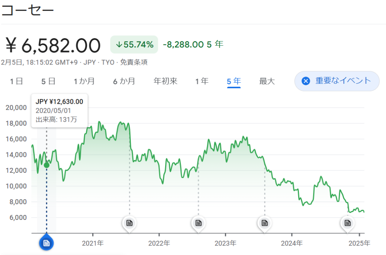The width and height of the screenshot is (386, 255).
Task: Switch to the 1日 time range
Action: [17, 81]
